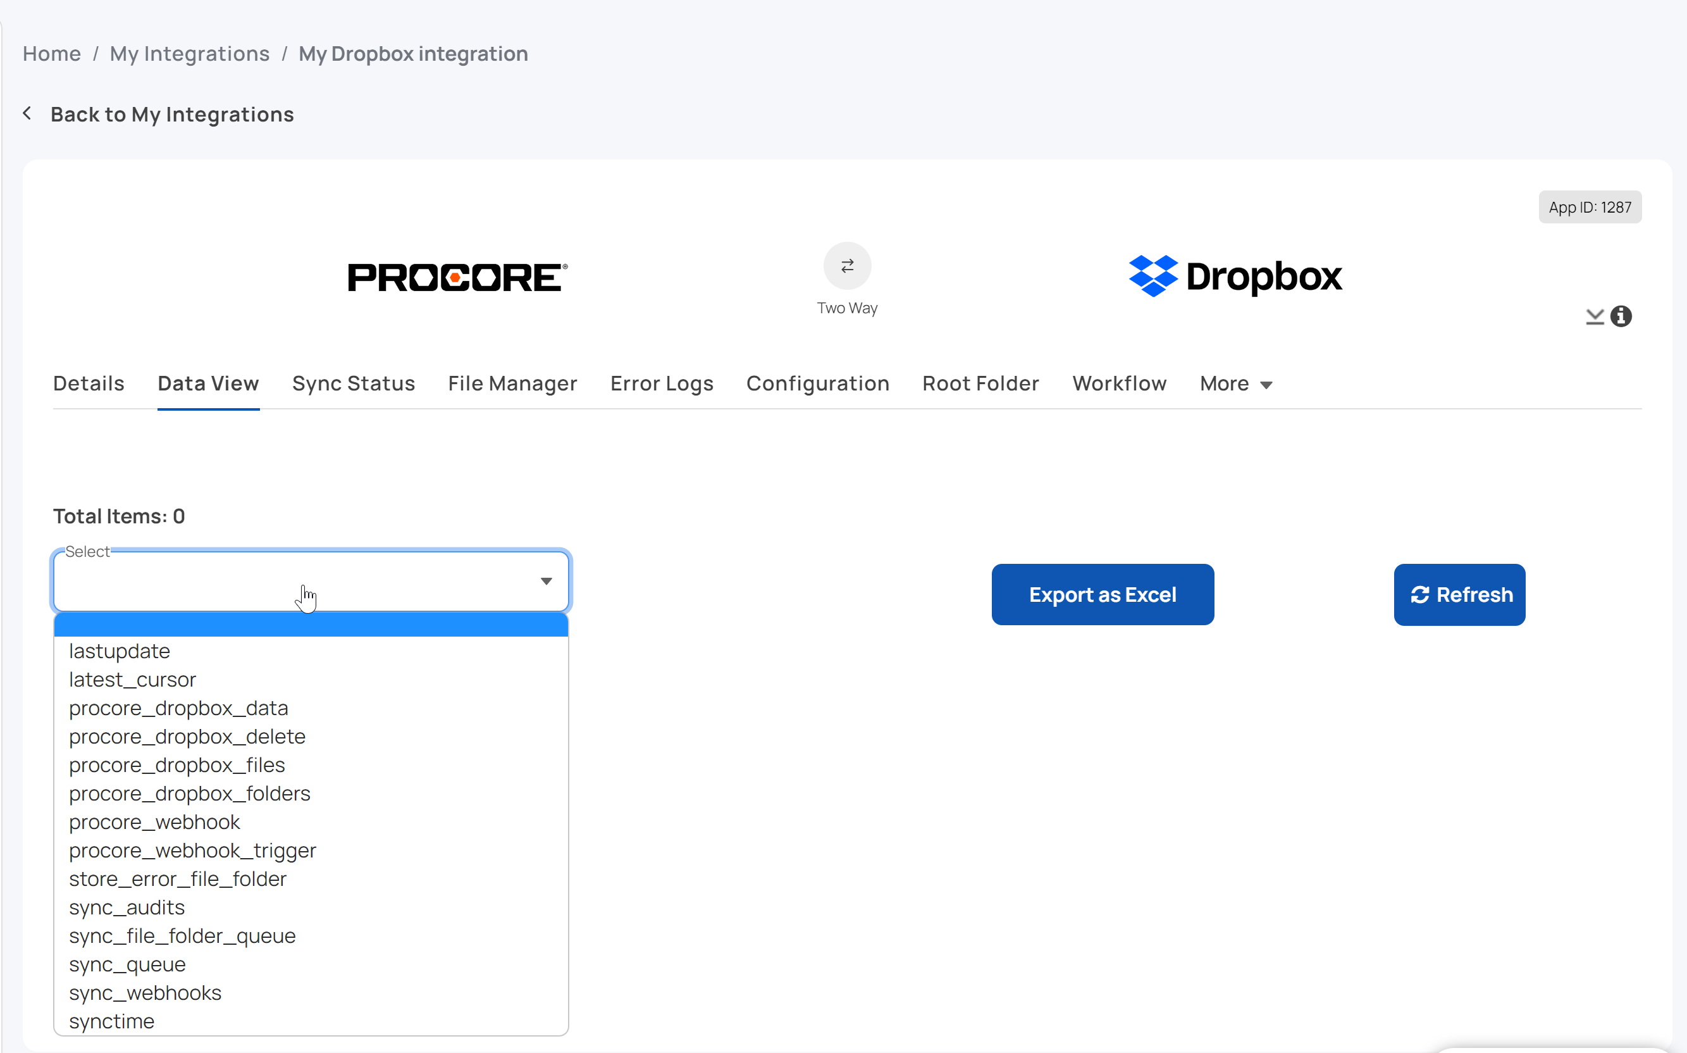1687x1053 pixels.
Task: Open the Workflow tab
Action: click(1118, 383)
